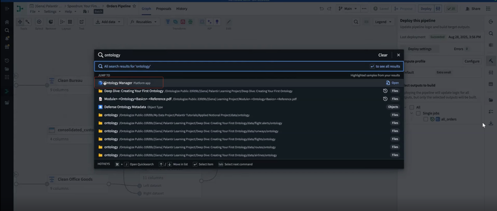Screen dimensions: 497x211
Task: Open the Main branch dropdown
Action: [347, 9]
